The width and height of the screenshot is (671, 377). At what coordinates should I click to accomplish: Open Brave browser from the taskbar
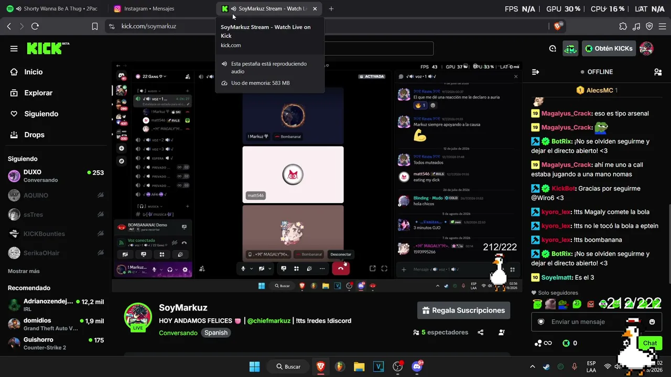coord(321,367)
